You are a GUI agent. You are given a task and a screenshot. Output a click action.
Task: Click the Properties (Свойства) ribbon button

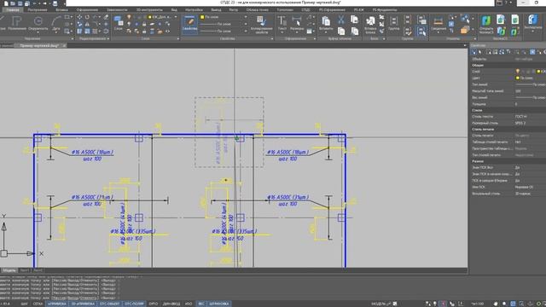pos(189,24)
